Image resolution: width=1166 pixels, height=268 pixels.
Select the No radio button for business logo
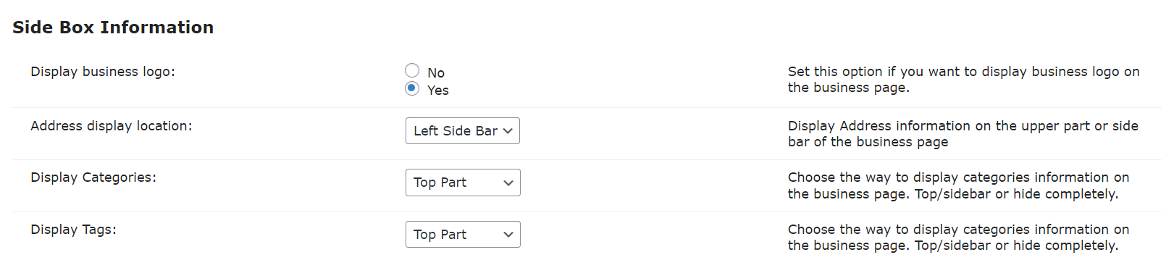(x=412, y=70)
